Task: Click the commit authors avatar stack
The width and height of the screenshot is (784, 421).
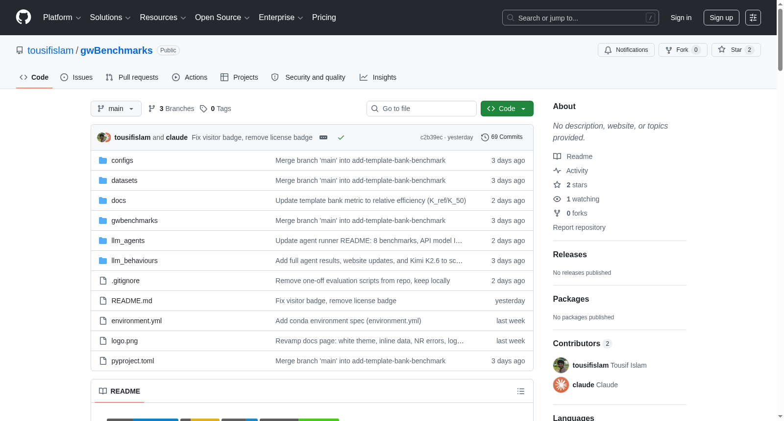Action: 104,137
